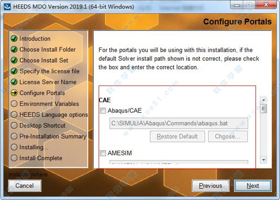
Task: Enable the Abaqus/CAE portal checkbox
Action: click(x=103, y=111)
